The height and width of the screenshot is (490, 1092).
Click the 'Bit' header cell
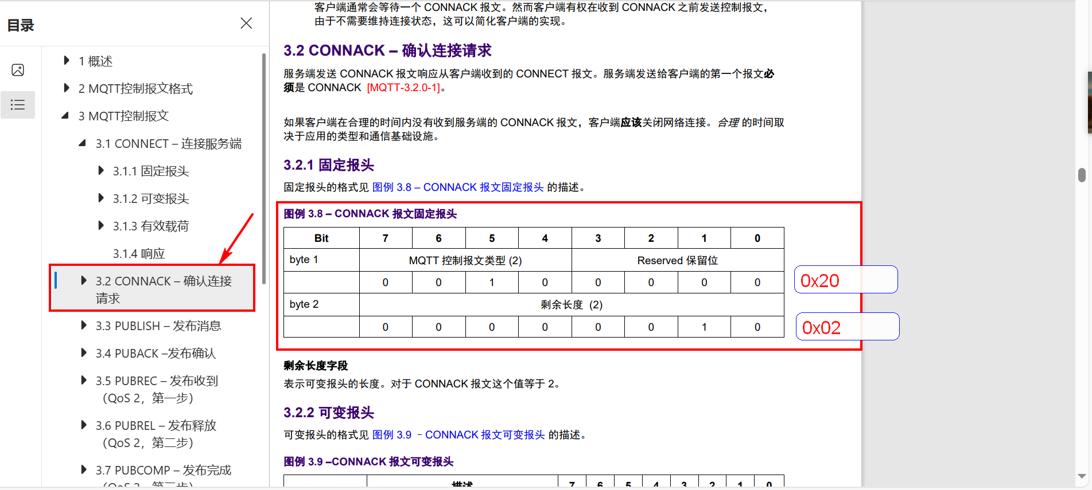[x=321, y=238]
